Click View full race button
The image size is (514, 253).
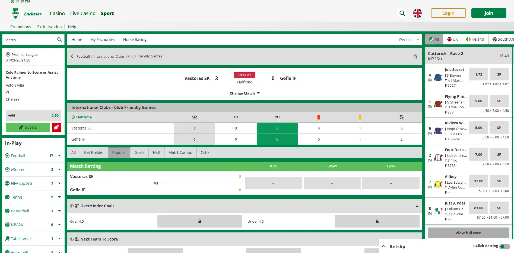(468, 233)
